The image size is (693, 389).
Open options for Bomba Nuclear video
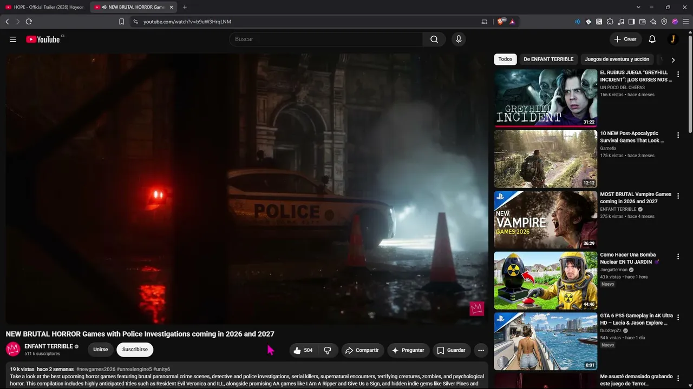click(x=678, y=257)
